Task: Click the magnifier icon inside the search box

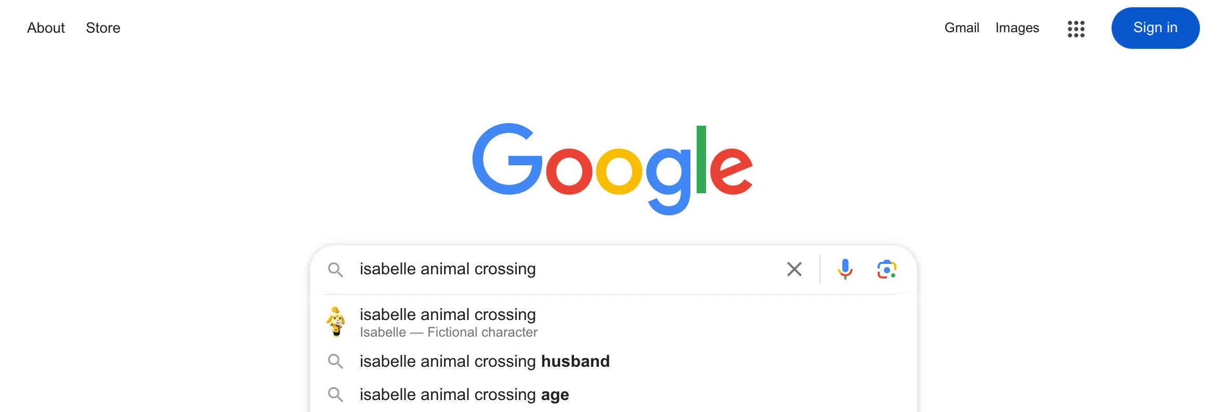Action: point(336,270)
